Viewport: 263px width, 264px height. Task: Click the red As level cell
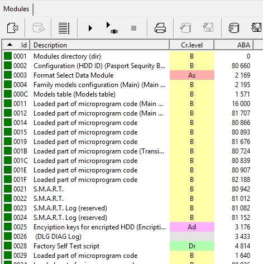[x=192, y=75]
